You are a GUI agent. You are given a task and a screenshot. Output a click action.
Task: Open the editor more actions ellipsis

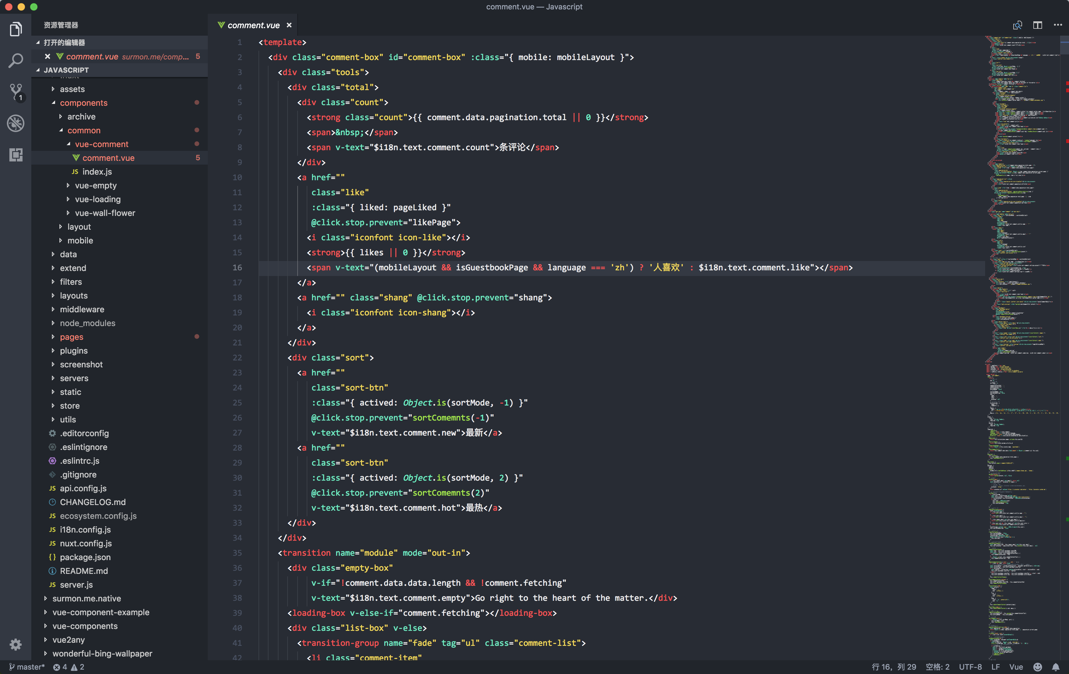pyautogui.click(x=1058, y=25)
